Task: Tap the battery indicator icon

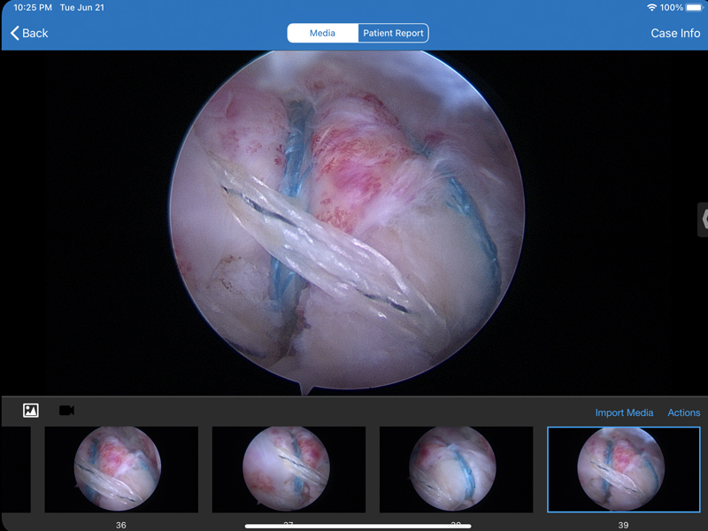Action: pos(694,8)
